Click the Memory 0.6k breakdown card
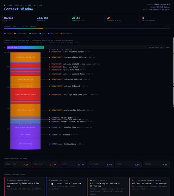Image resolution: width=174 pixels, height=196 pixels. click(156, 165)
